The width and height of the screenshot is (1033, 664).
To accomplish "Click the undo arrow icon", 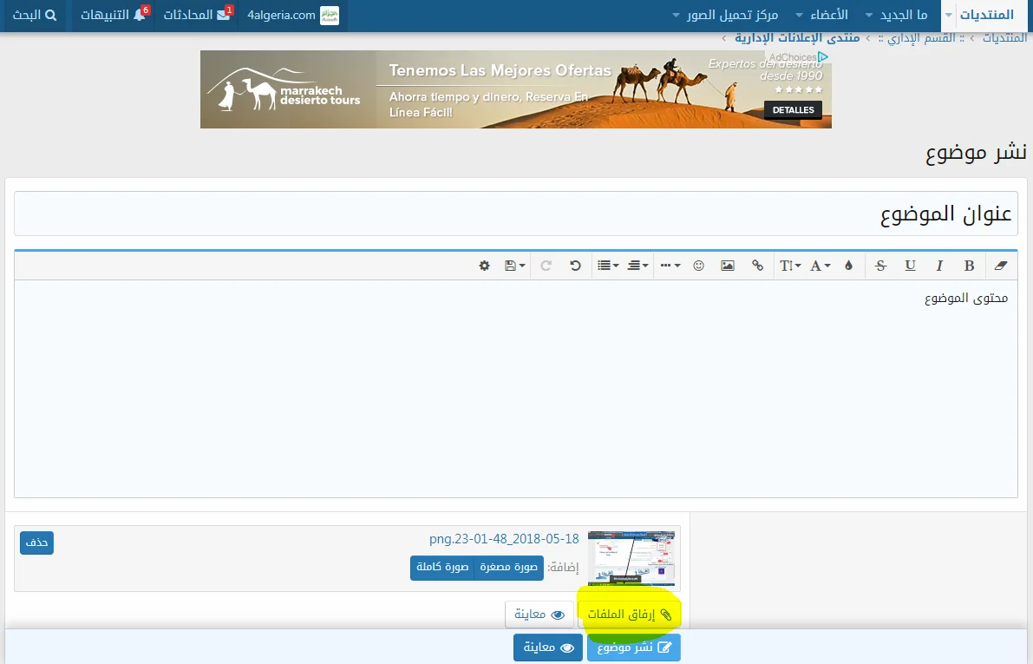I will [x=575, y=266].
